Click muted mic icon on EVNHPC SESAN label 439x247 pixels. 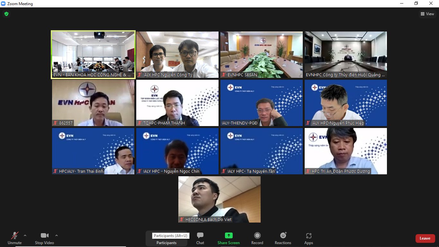[x=224, y=75]
